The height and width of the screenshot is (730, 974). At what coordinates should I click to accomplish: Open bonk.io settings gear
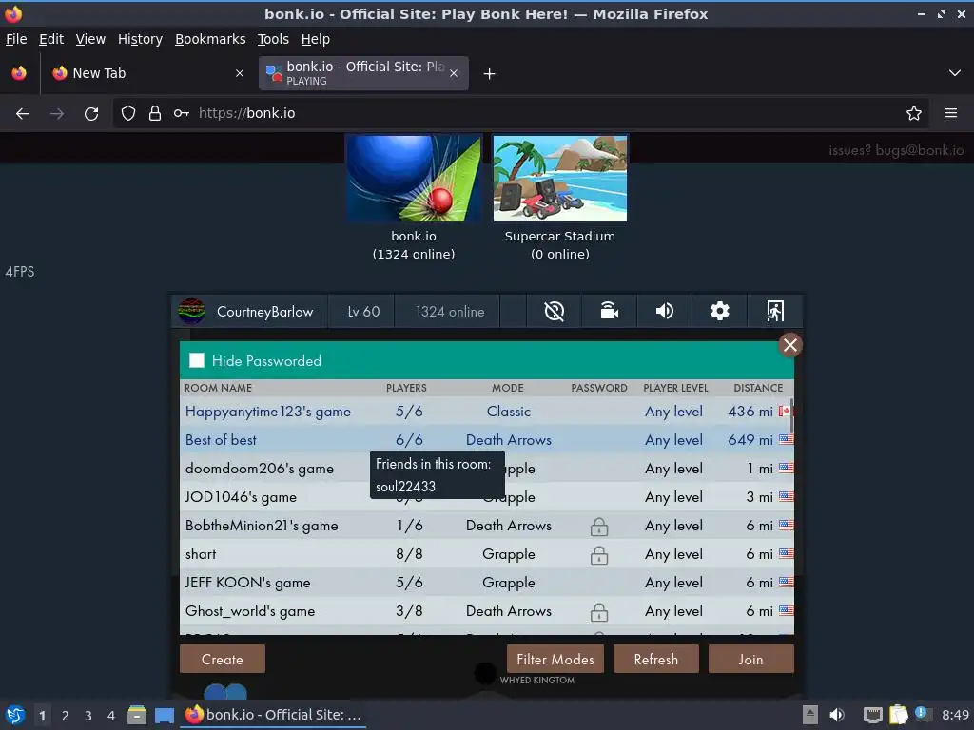(720, 311)
